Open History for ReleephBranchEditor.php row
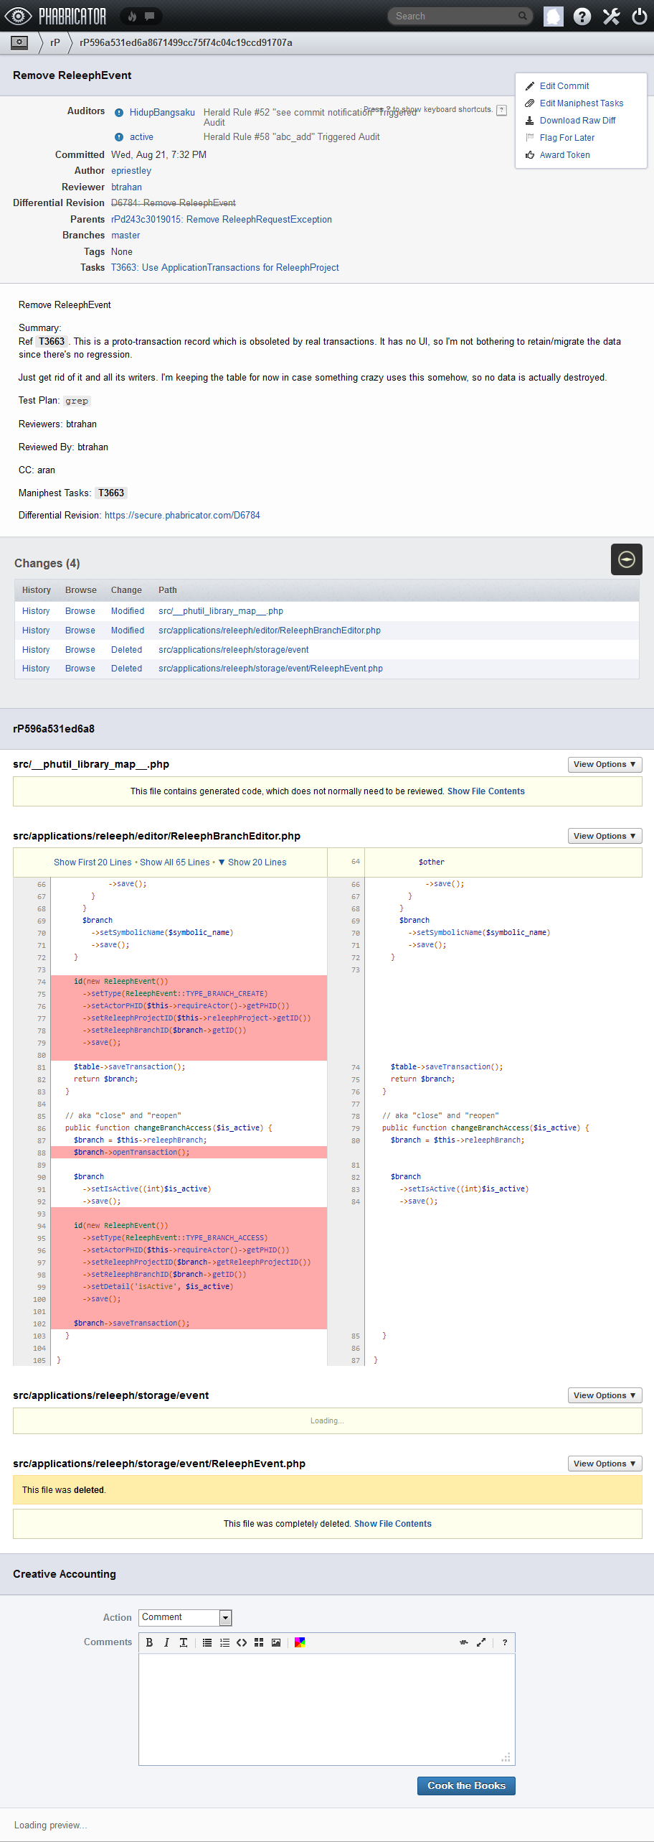 click(x=36, y=631)
